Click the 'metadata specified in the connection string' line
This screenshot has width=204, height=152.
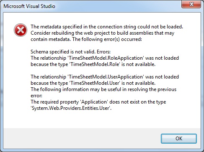pyautogui.click(x=107, y=27)
